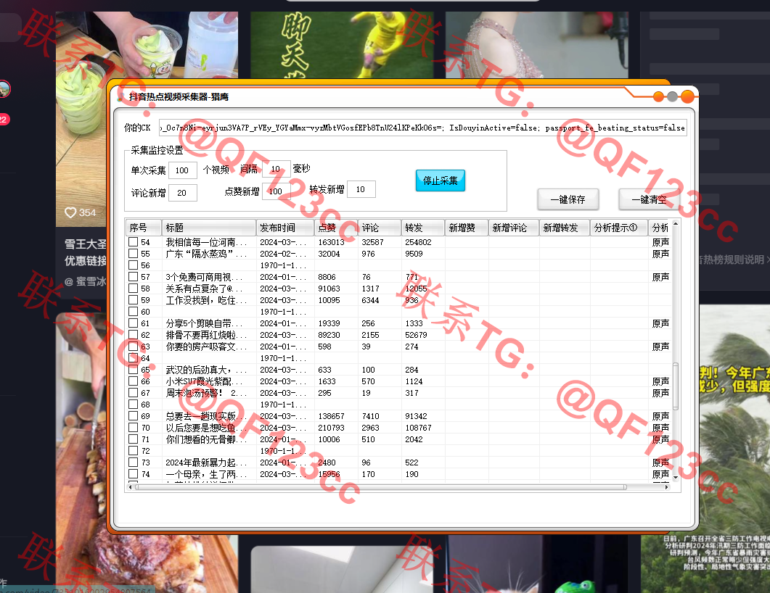Click share count 254802 in row 54
The height and width of the screenshot is (593, 770).
[419, 242]
